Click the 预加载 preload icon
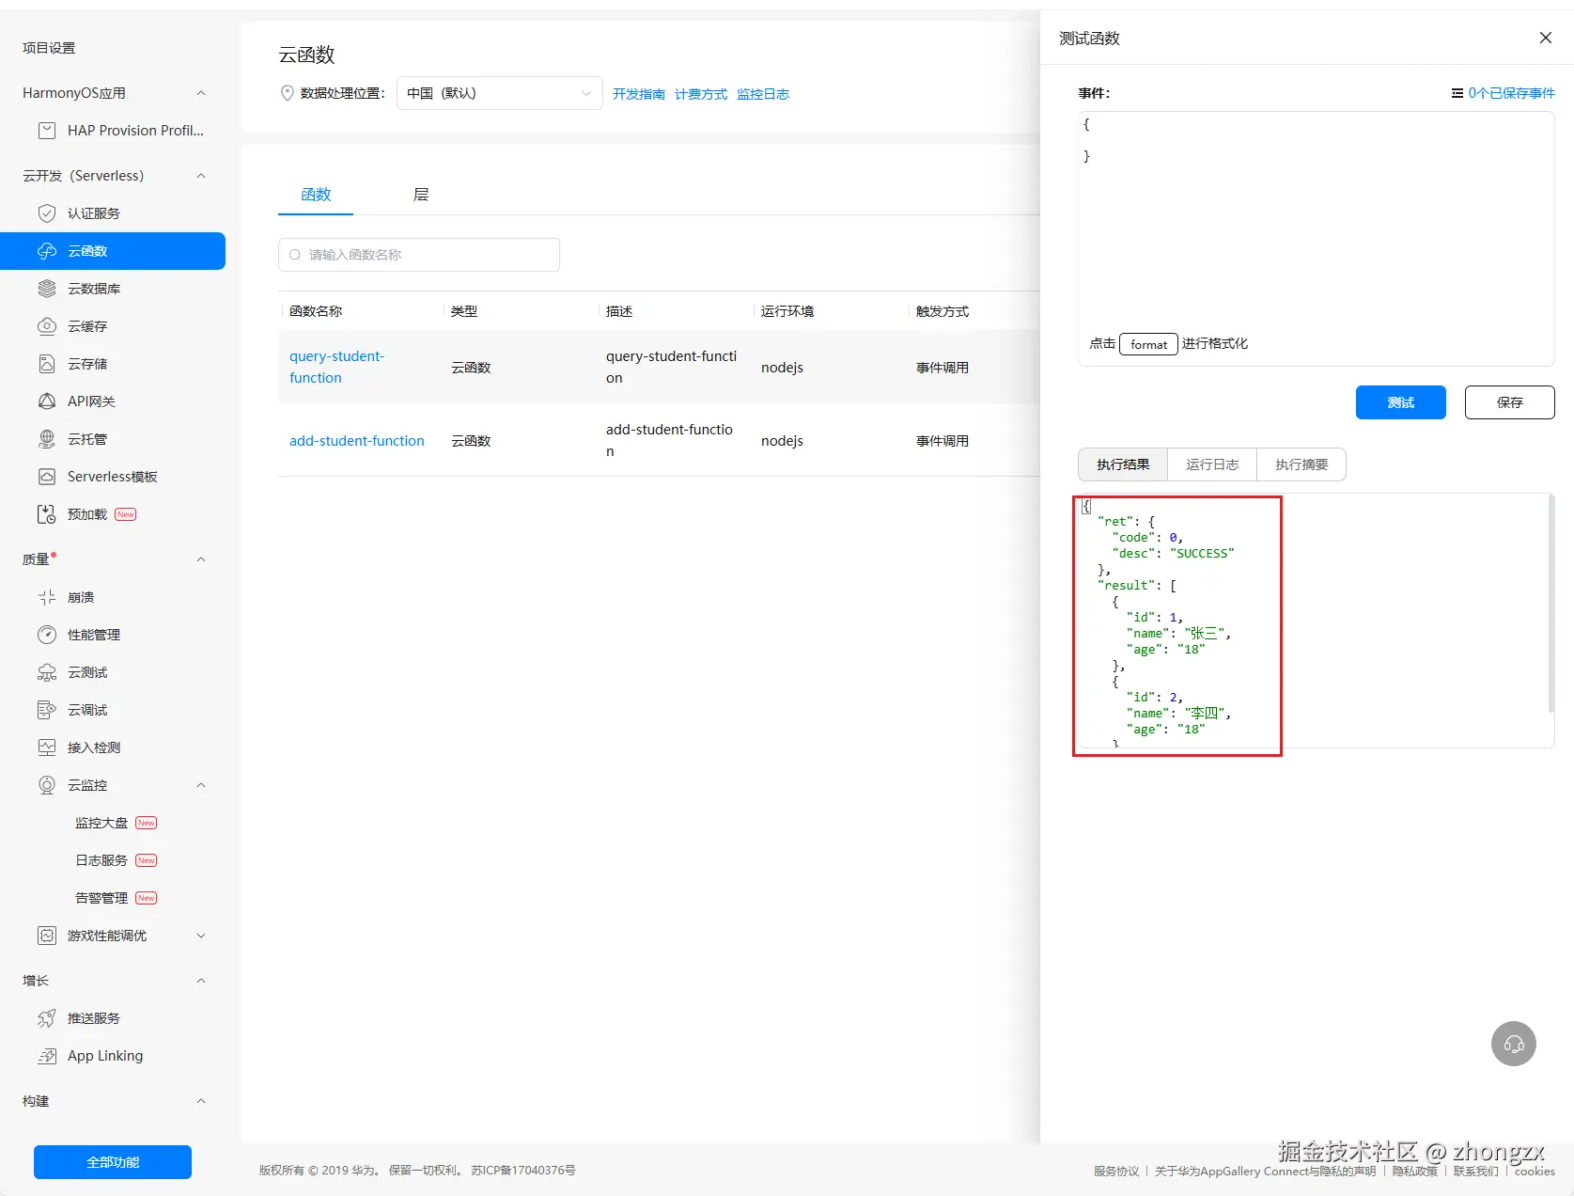This screenshot has width=1574, height=1196. pyautogui.click(x=47, y=514)
